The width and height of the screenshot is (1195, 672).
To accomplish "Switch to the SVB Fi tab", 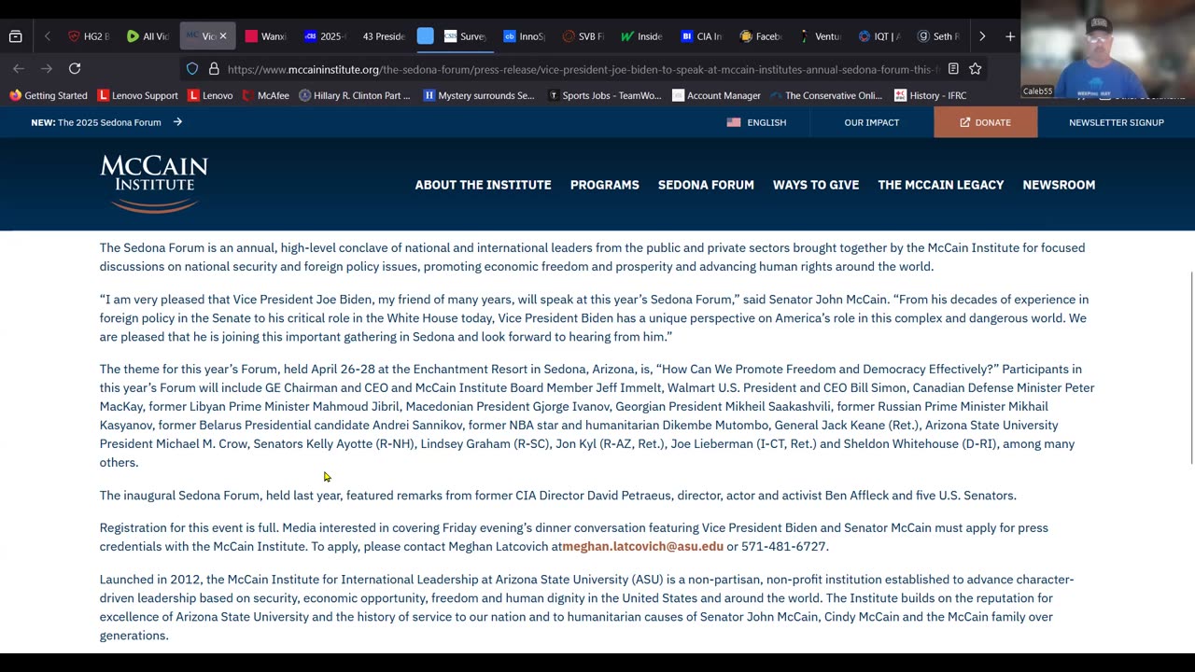I will pos(583,36).
